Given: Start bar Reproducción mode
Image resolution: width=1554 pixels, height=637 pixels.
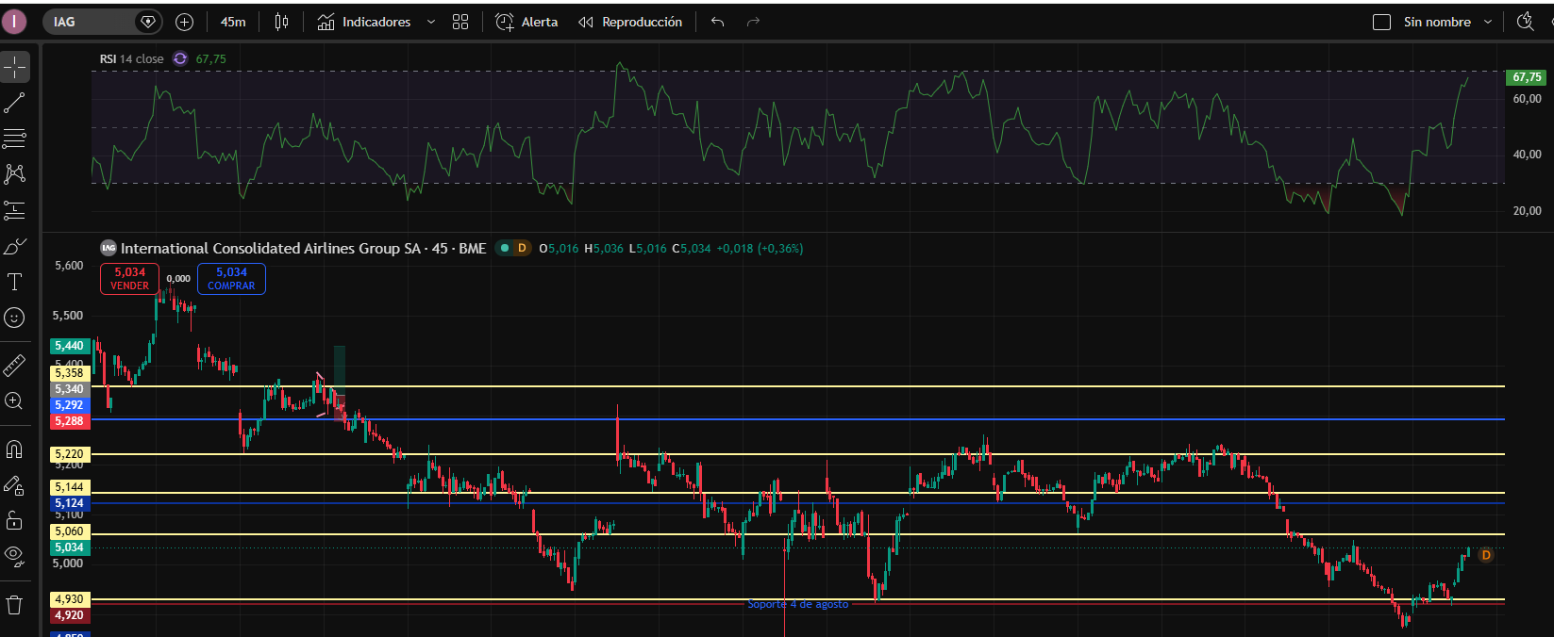Looking at the screenshot, I should (x=630, y=22).
